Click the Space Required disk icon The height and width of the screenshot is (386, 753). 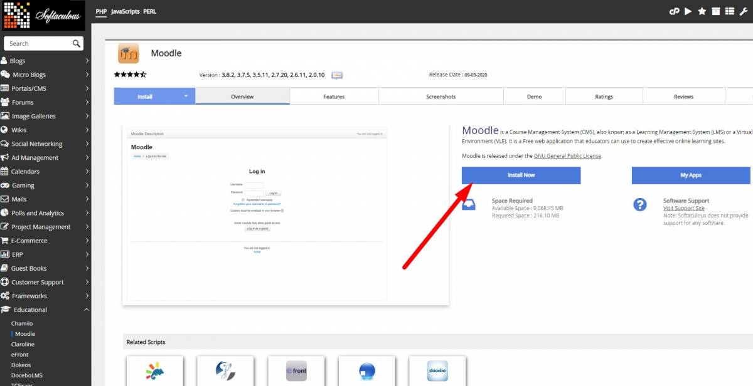click(x=469, y=204)
